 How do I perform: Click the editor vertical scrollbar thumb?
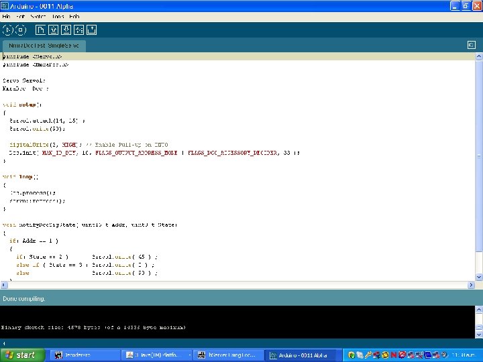(x=479, y=156)
